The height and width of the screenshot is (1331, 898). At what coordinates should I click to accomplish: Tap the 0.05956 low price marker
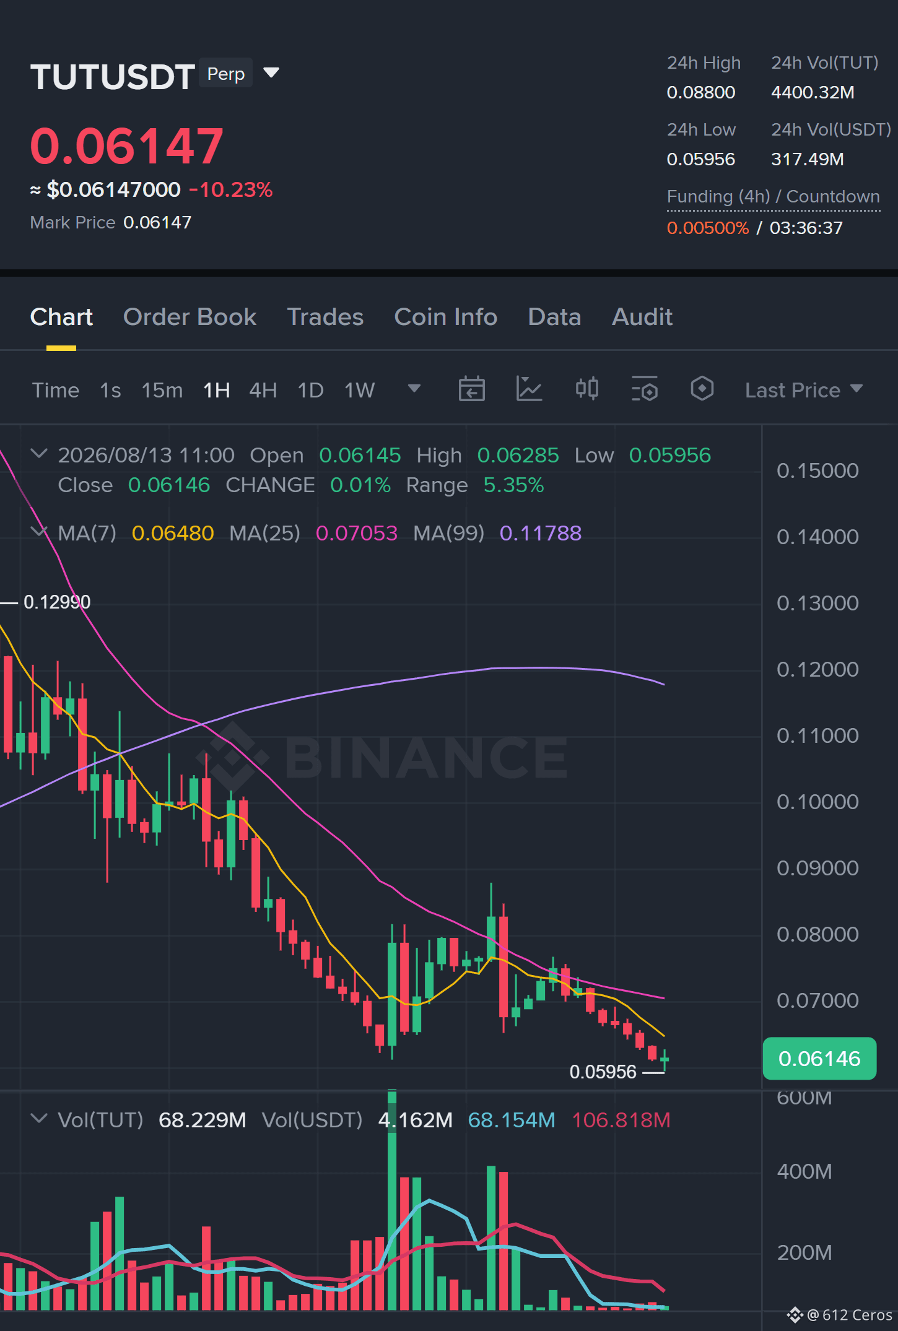pos(603,1072)
